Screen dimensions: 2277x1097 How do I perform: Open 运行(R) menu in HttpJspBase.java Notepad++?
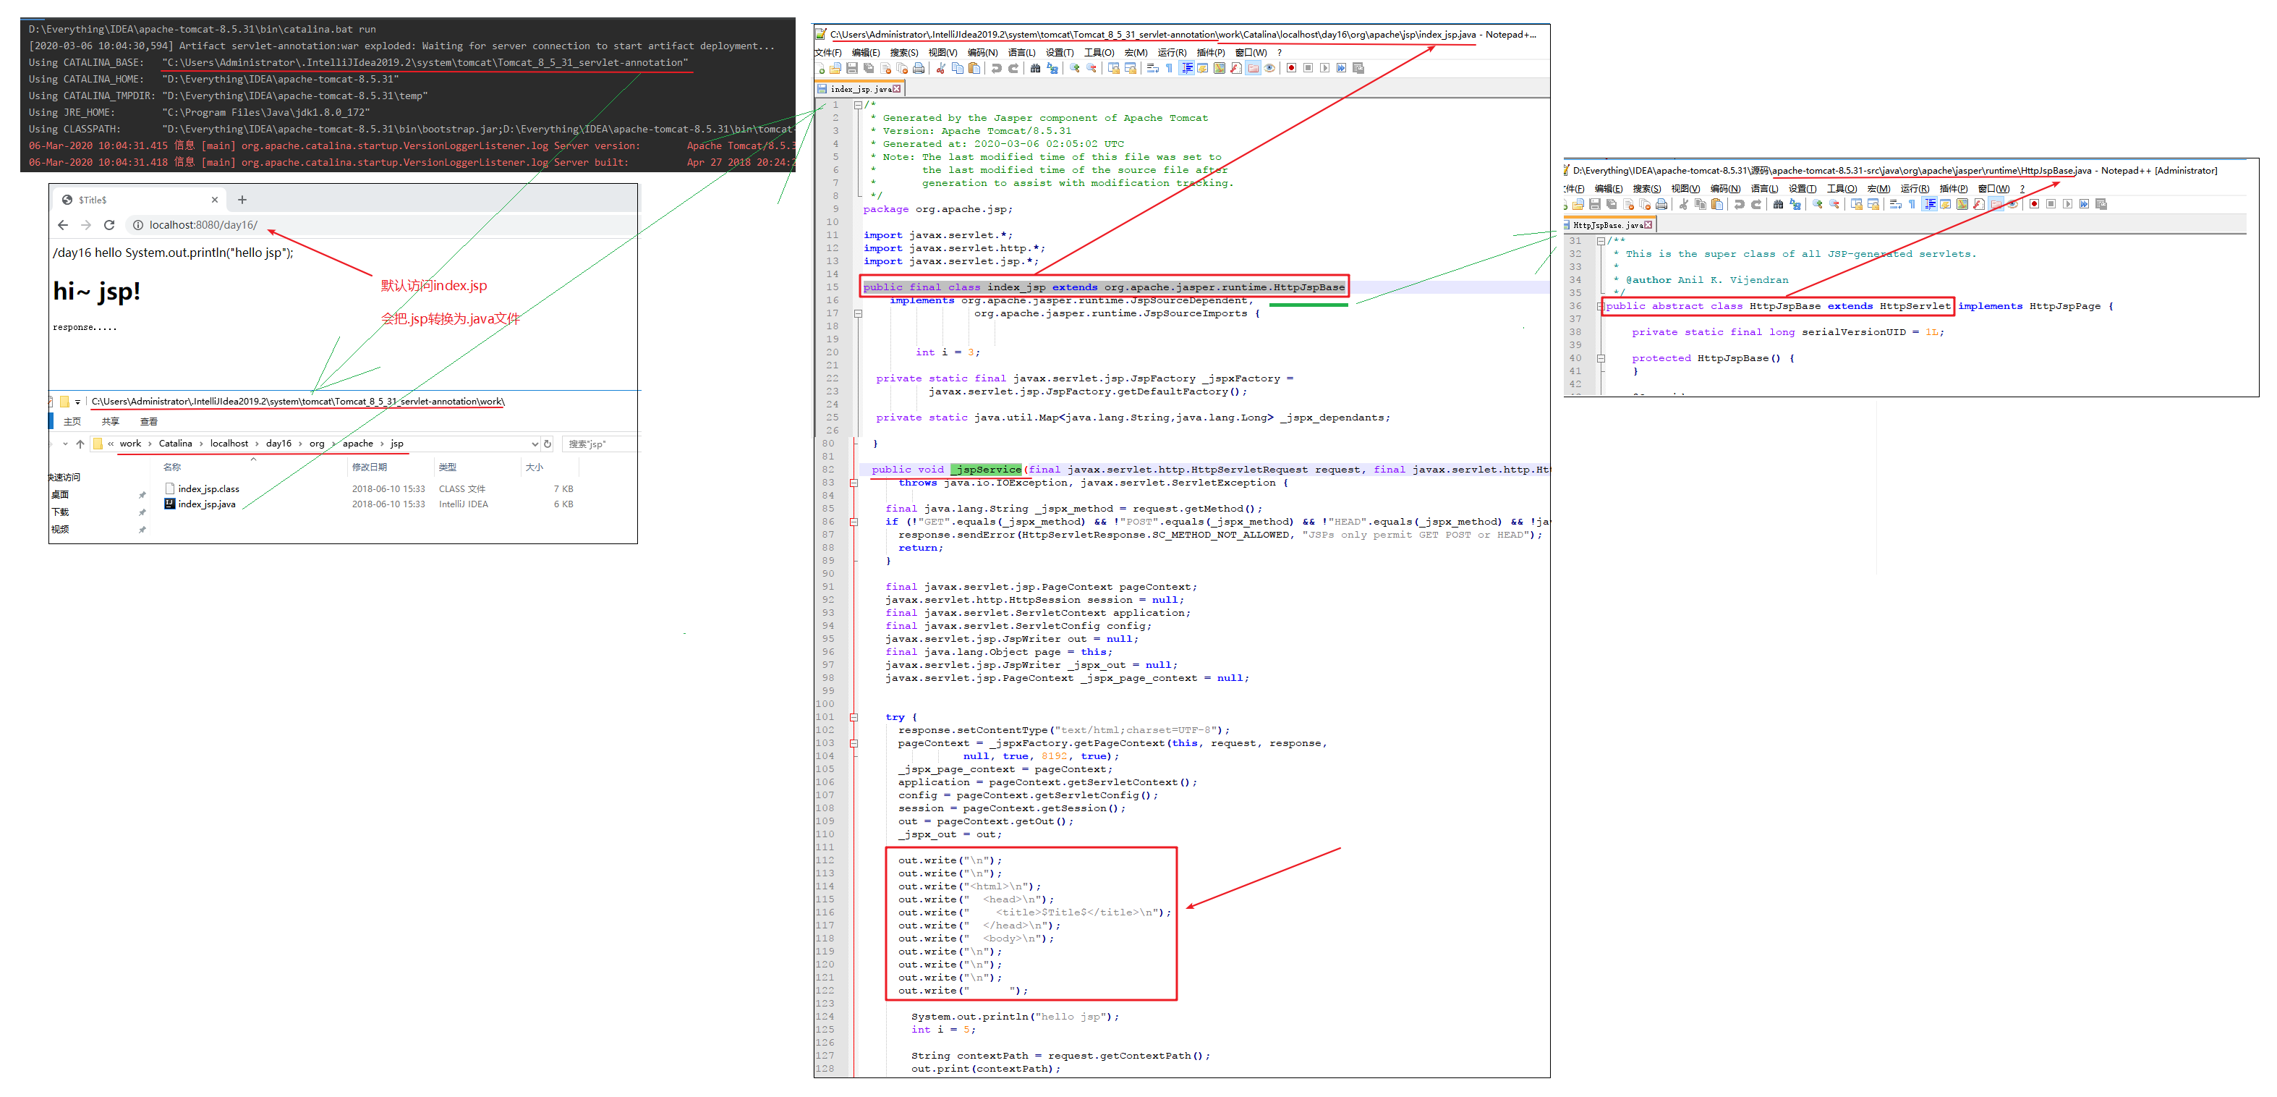[x=1915, y=188]
